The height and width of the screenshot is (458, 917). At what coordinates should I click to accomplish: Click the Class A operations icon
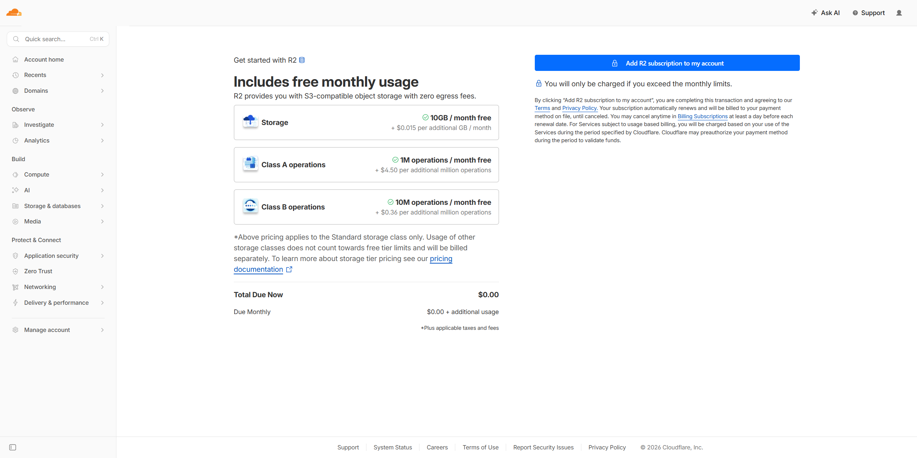250,164
